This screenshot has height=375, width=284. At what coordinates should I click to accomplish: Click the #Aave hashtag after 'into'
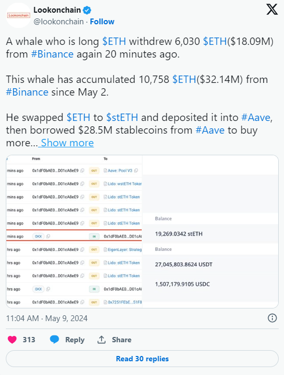click(256, 117)
